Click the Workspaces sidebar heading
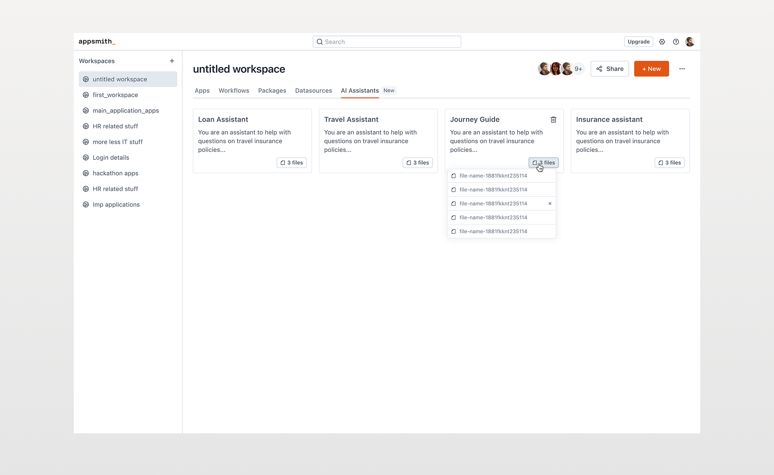 click(97, 61)
